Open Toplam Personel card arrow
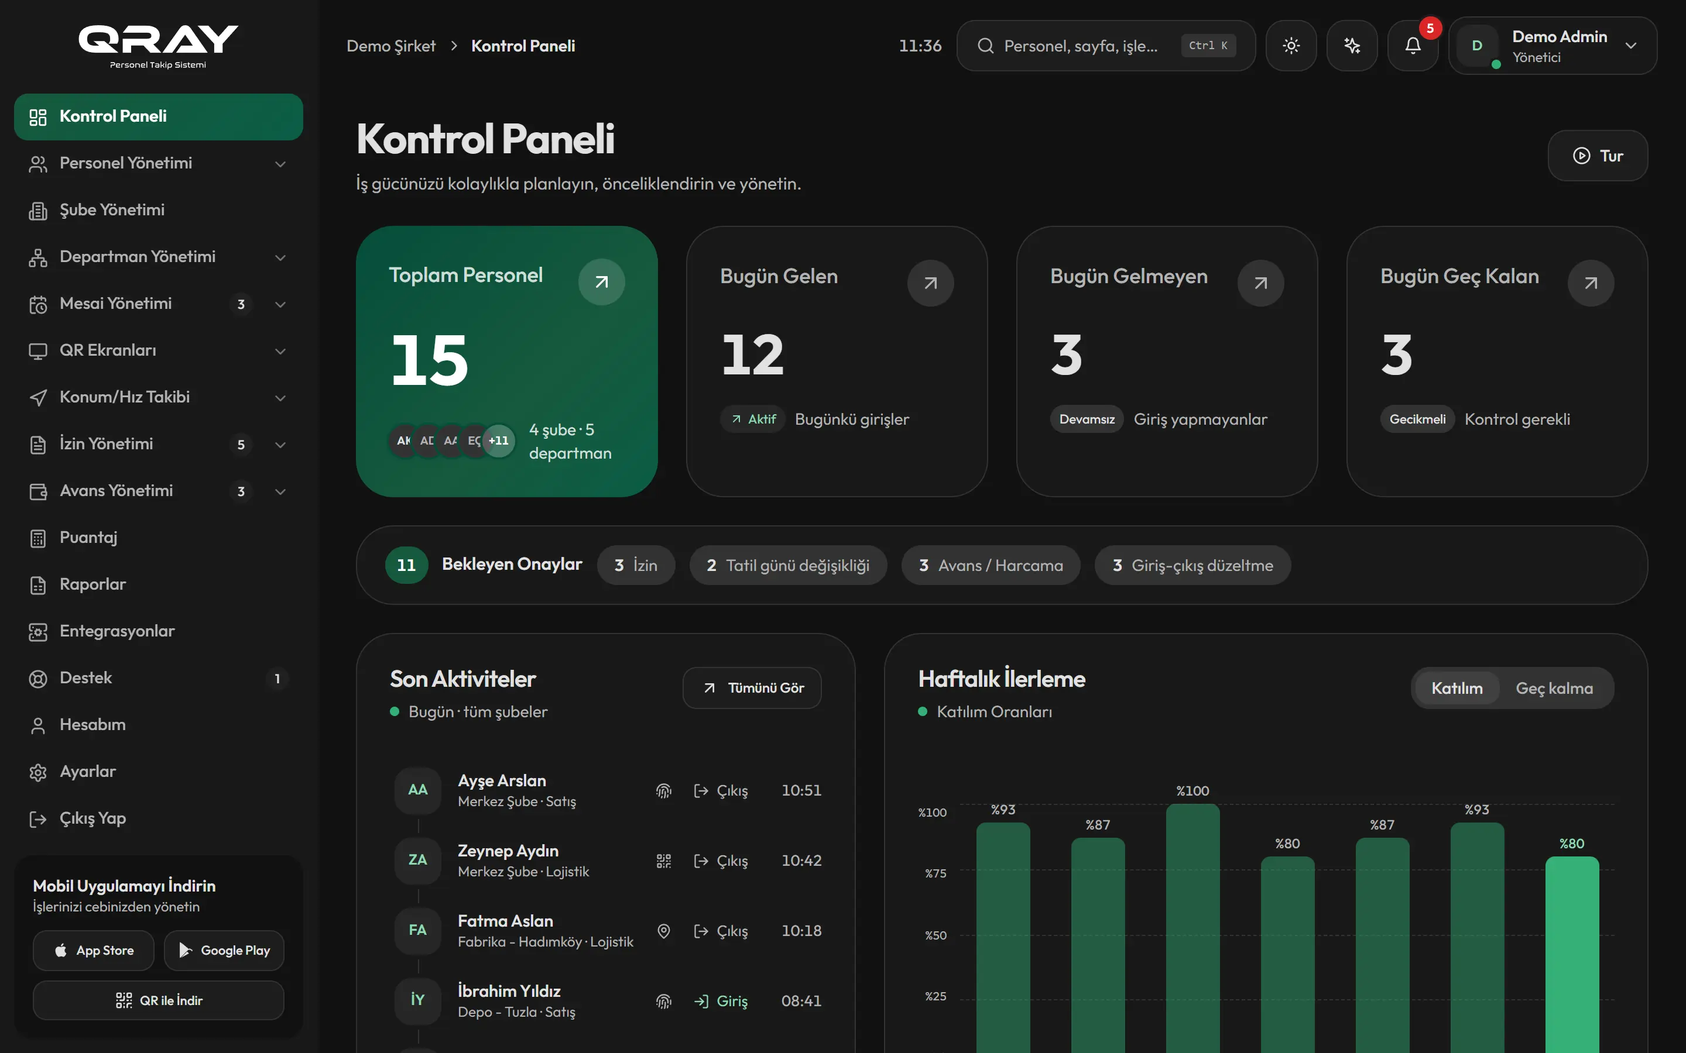The image size is (1686, 1053). coord(601,282)
